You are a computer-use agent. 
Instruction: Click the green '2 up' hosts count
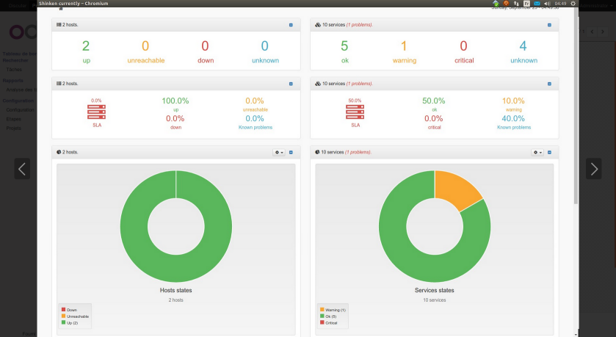coord(86,52)
